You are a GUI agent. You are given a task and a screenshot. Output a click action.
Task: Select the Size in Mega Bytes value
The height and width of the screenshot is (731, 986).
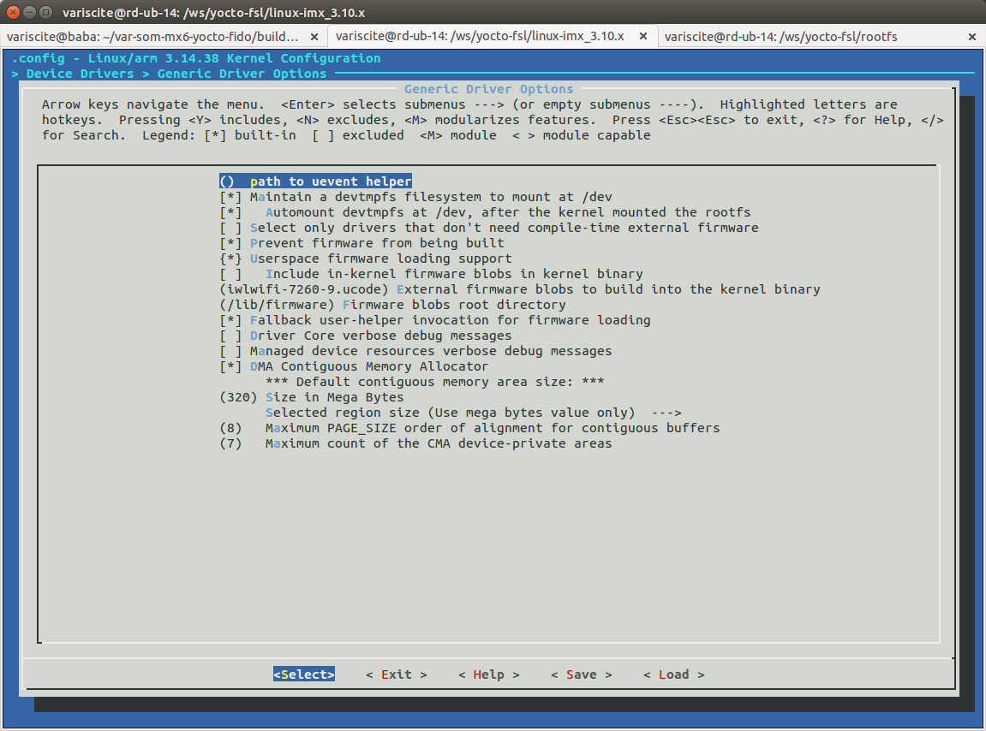point(334,397)
